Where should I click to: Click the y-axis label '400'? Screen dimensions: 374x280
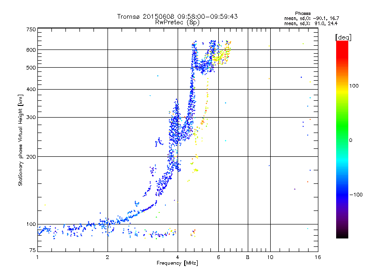31,89
